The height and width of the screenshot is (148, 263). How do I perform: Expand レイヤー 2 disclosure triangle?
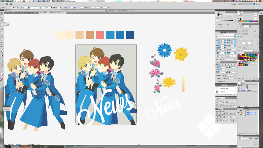243,113
